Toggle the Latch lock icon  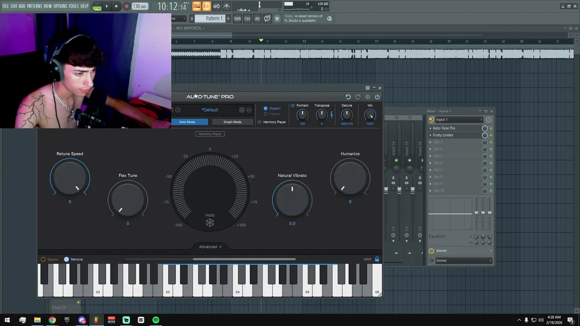[x=377, y=259]
